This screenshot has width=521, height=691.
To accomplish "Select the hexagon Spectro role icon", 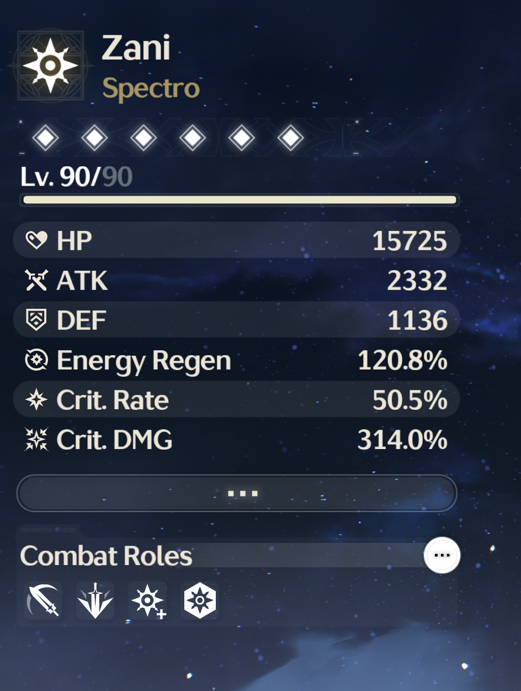I will 200,600.
